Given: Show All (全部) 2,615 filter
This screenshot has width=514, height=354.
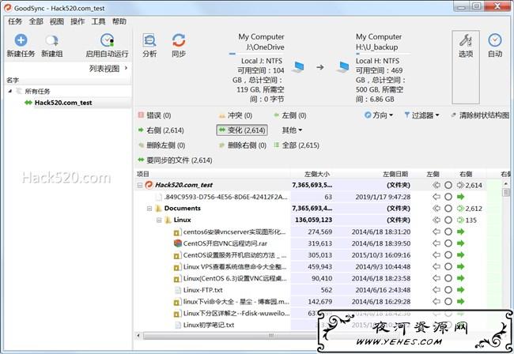Looking at the screenshot, I should tap(297, 145).
